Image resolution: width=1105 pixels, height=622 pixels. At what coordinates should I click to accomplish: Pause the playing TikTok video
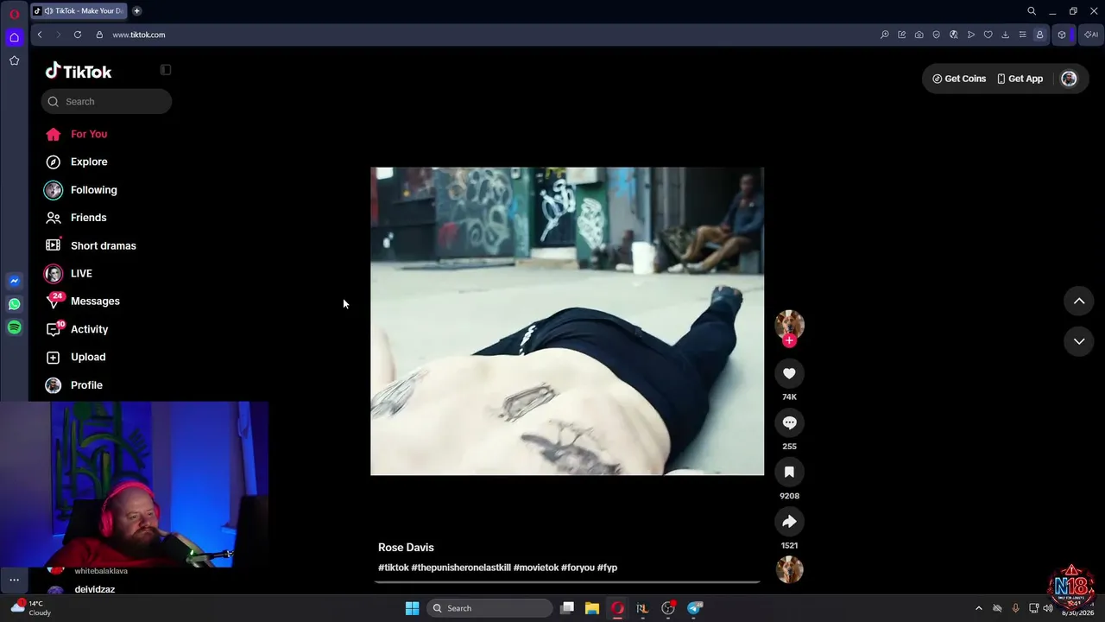567,321
